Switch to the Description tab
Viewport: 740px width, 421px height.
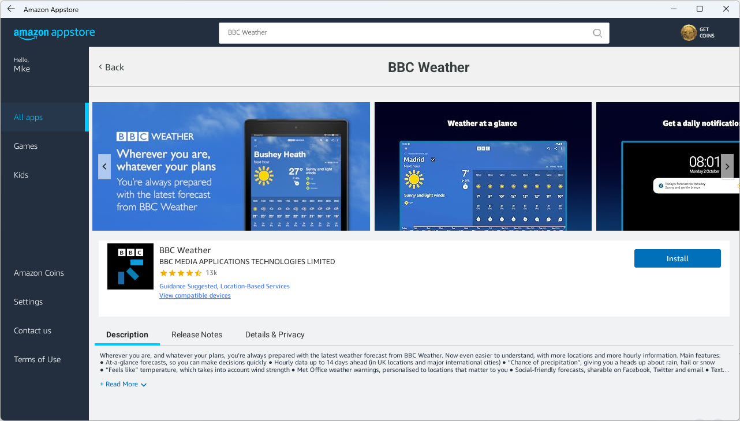[x=128, y=334]
